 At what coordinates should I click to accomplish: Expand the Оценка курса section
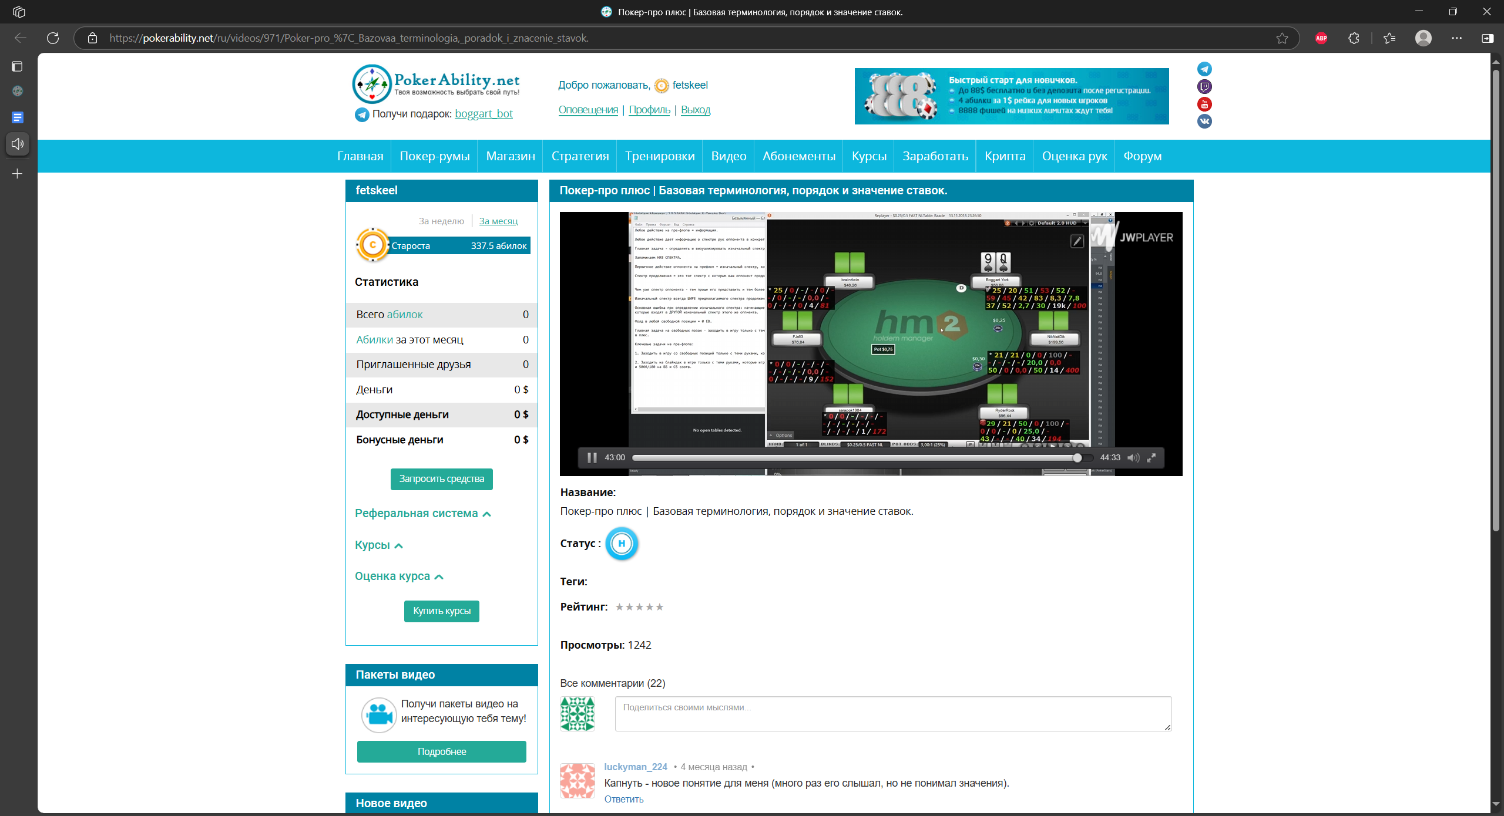pos(399,576)
